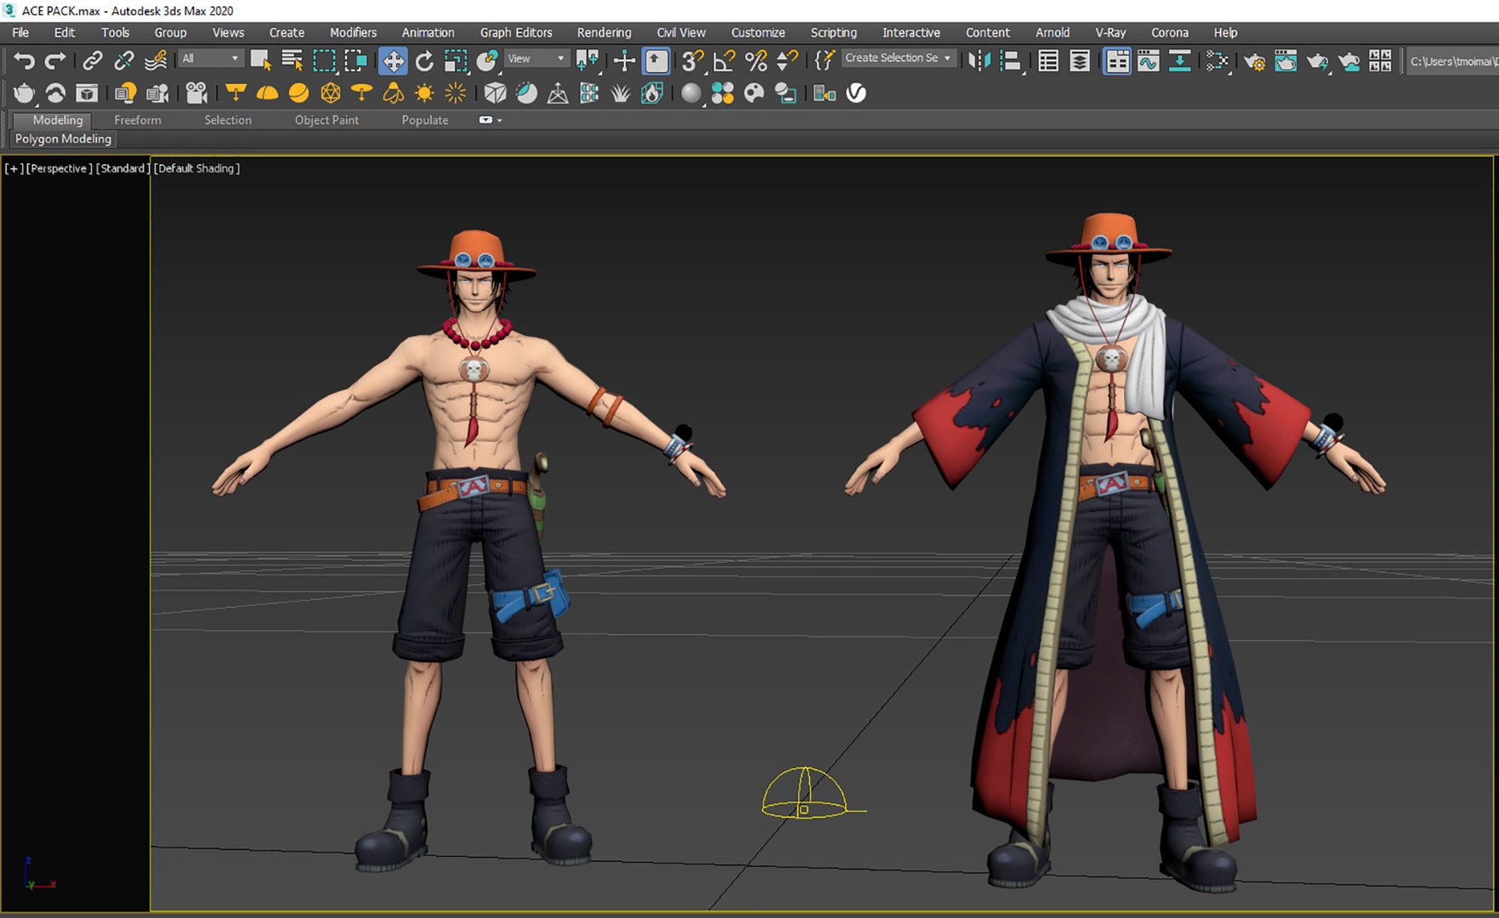Toggle Angle Snap
Screen dimensions: 1499x918
[x=724, y=60]
